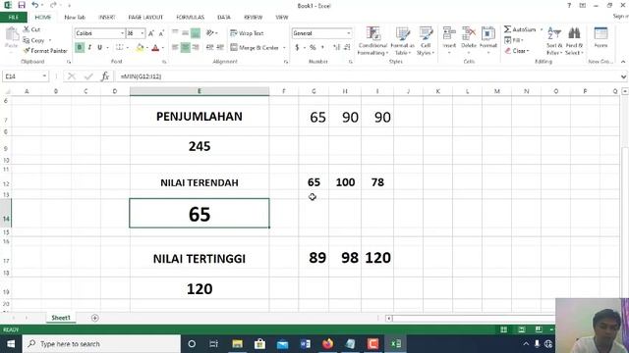Screen dimensions: 629x353
Task: Collapse the ribbon with the caret
Action: (x=623, y=62)
